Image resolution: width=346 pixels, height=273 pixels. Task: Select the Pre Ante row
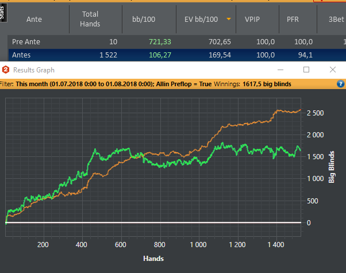coord(177,42)
